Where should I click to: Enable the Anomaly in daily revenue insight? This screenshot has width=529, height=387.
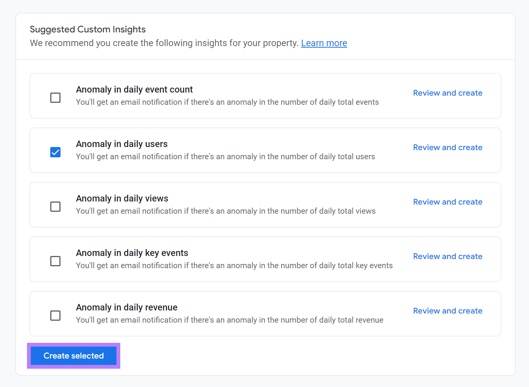[x=55, y=315]
